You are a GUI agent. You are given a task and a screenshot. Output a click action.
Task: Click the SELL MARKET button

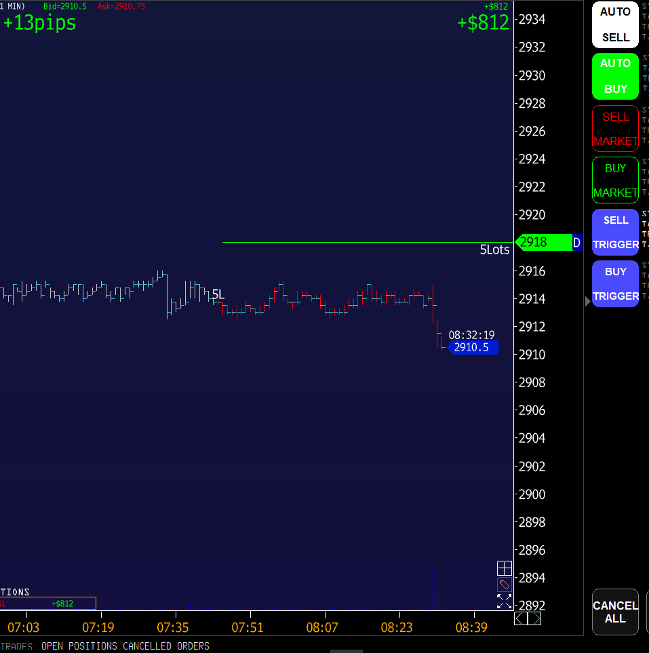[615, 128]
